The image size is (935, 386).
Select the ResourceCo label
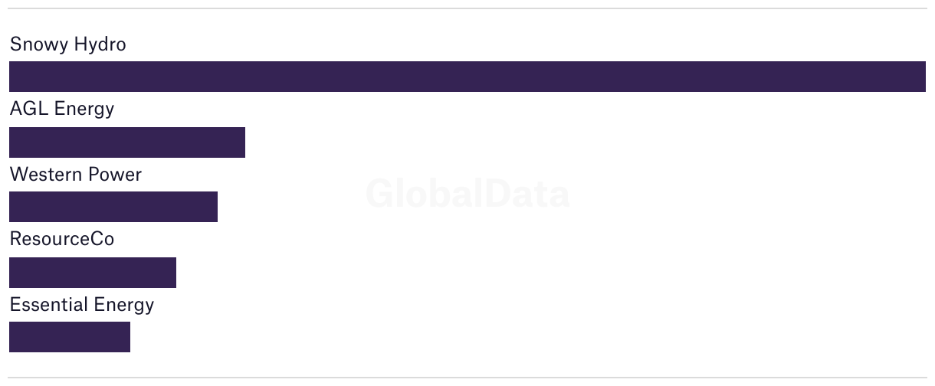[x=62, y=239]
